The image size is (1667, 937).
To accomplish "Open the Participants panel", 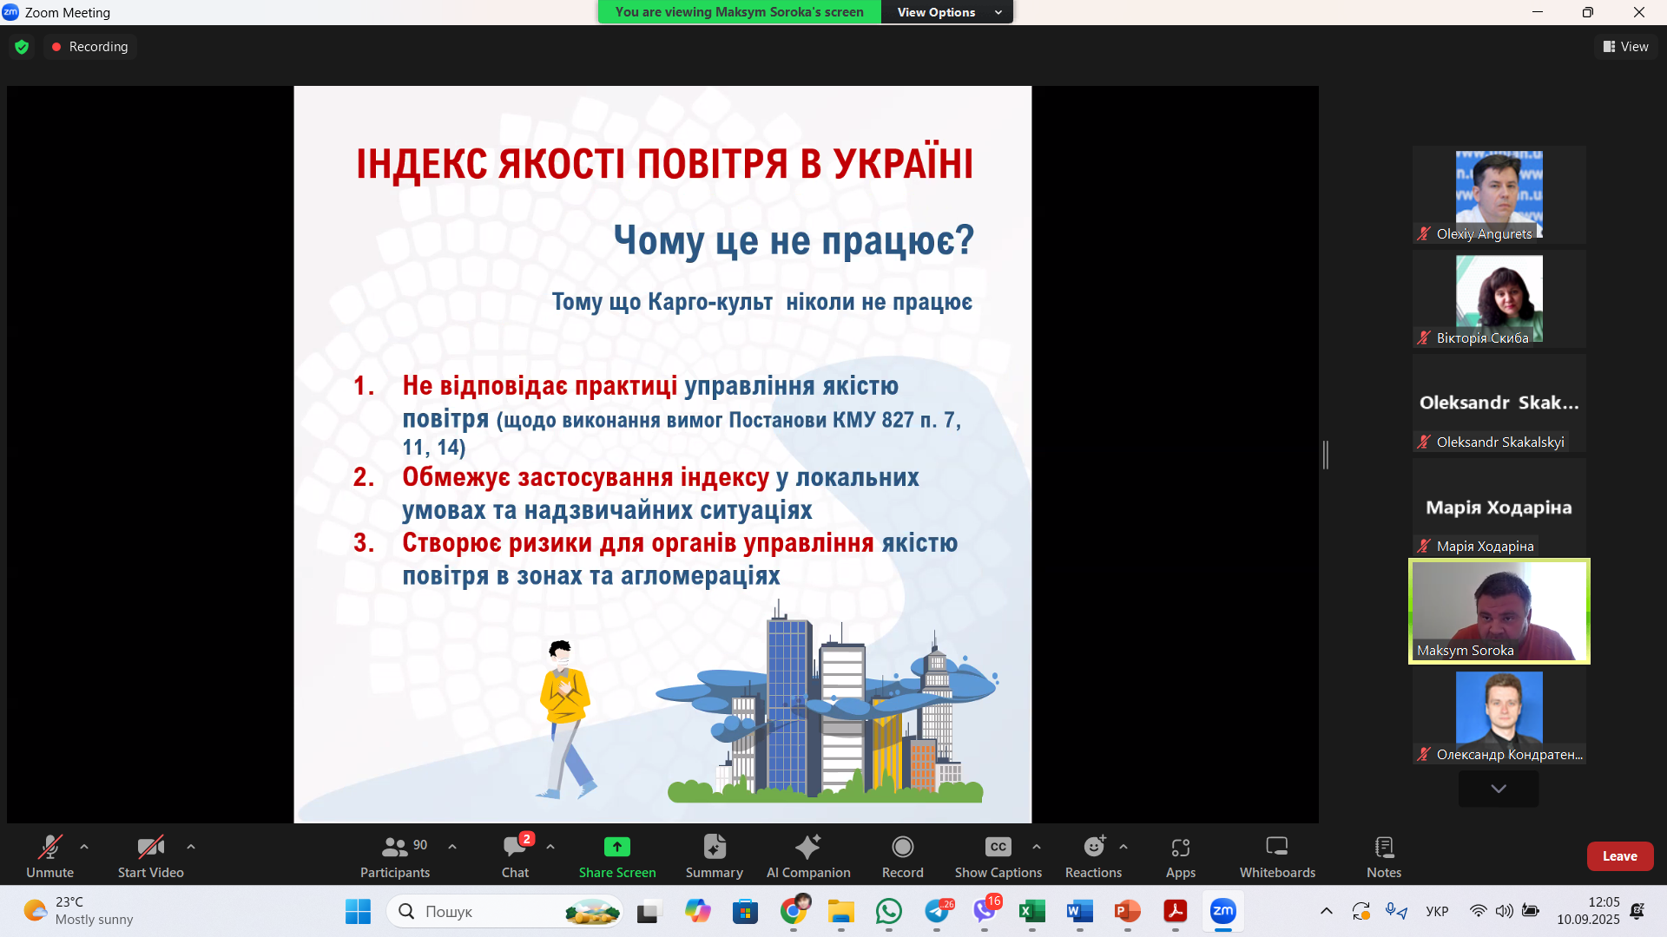I will click(x=395, y=855).
